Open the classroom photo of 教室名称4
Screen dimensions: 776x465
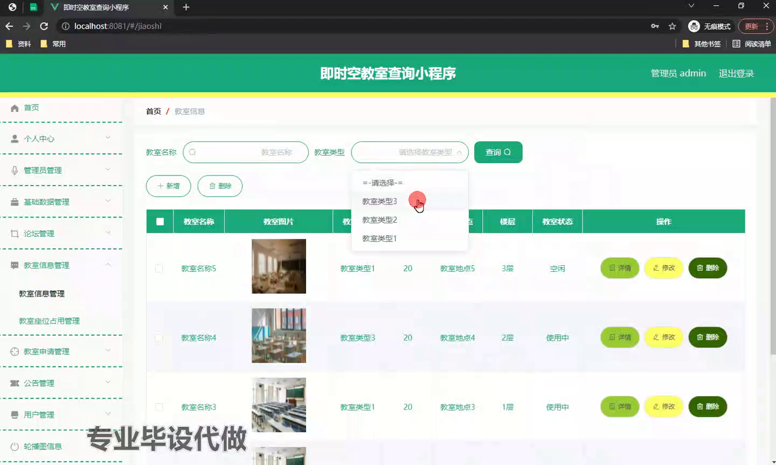(x=279, y=336)
